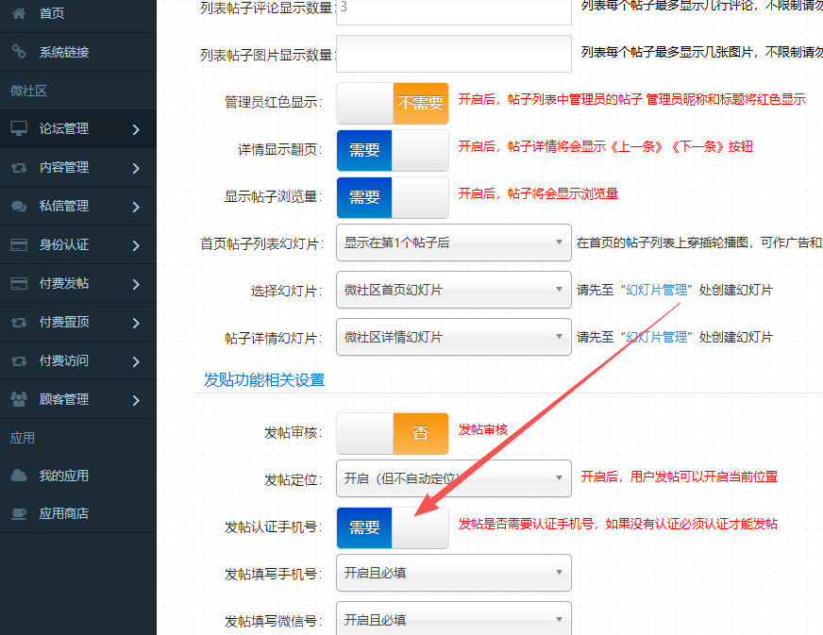Click the retweet icon beside 内容管理
The height and width of the screenshot is (635, 823).
pyautogui.click(x=19, y=167)
